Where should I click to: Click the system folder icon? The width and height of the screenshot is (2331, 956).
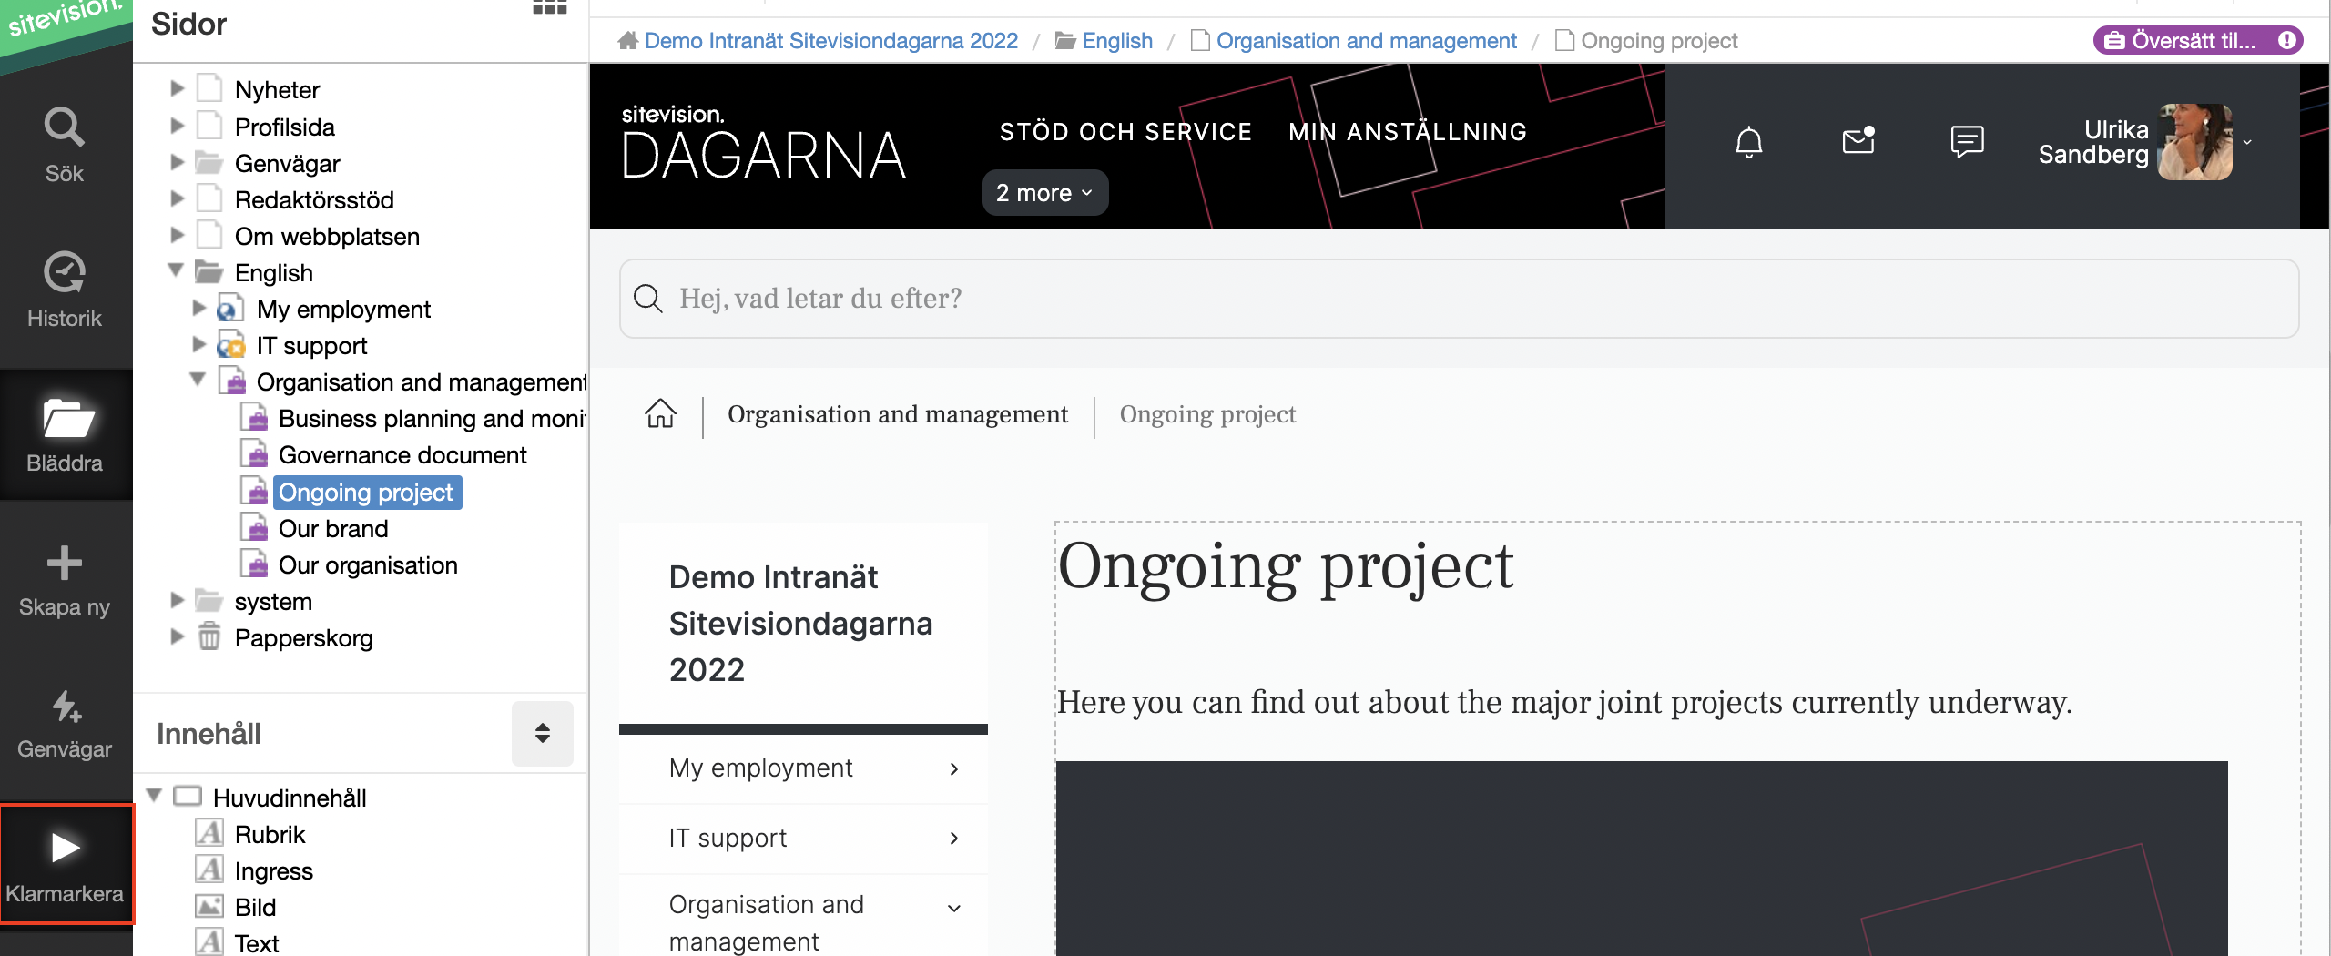click(x=209, y=601)
